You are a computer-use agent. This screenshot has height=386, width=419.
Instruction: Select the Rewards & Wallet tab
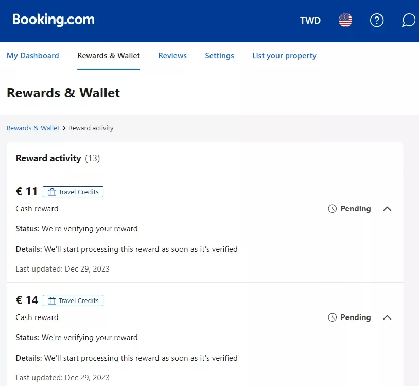tap(109, 56)
